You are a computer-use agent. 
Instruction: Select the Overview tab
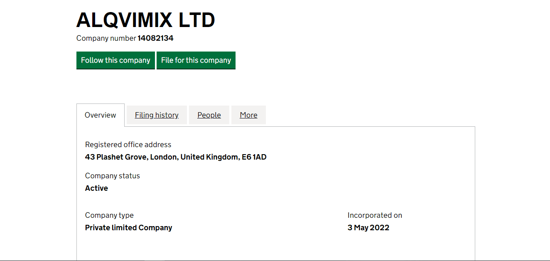click(101, 115)
